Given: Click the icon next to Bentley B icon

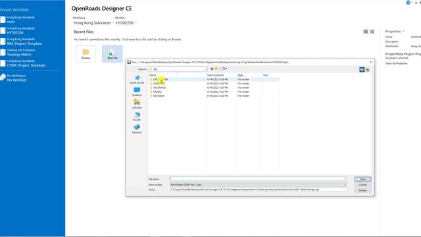Looking at the screenshot, I should coord(368,70).
